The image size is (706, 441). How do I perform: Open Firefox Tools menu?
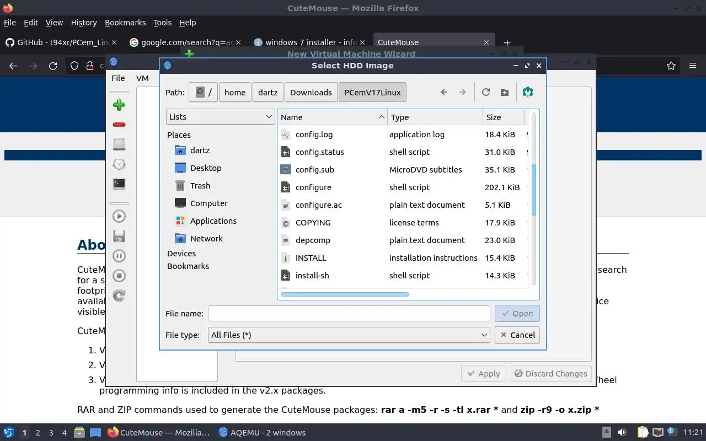point(162,23)
